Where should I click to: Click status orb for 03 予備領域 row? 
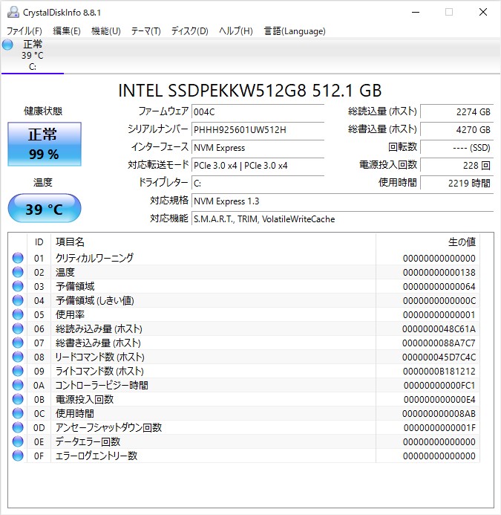coord(18,286)
